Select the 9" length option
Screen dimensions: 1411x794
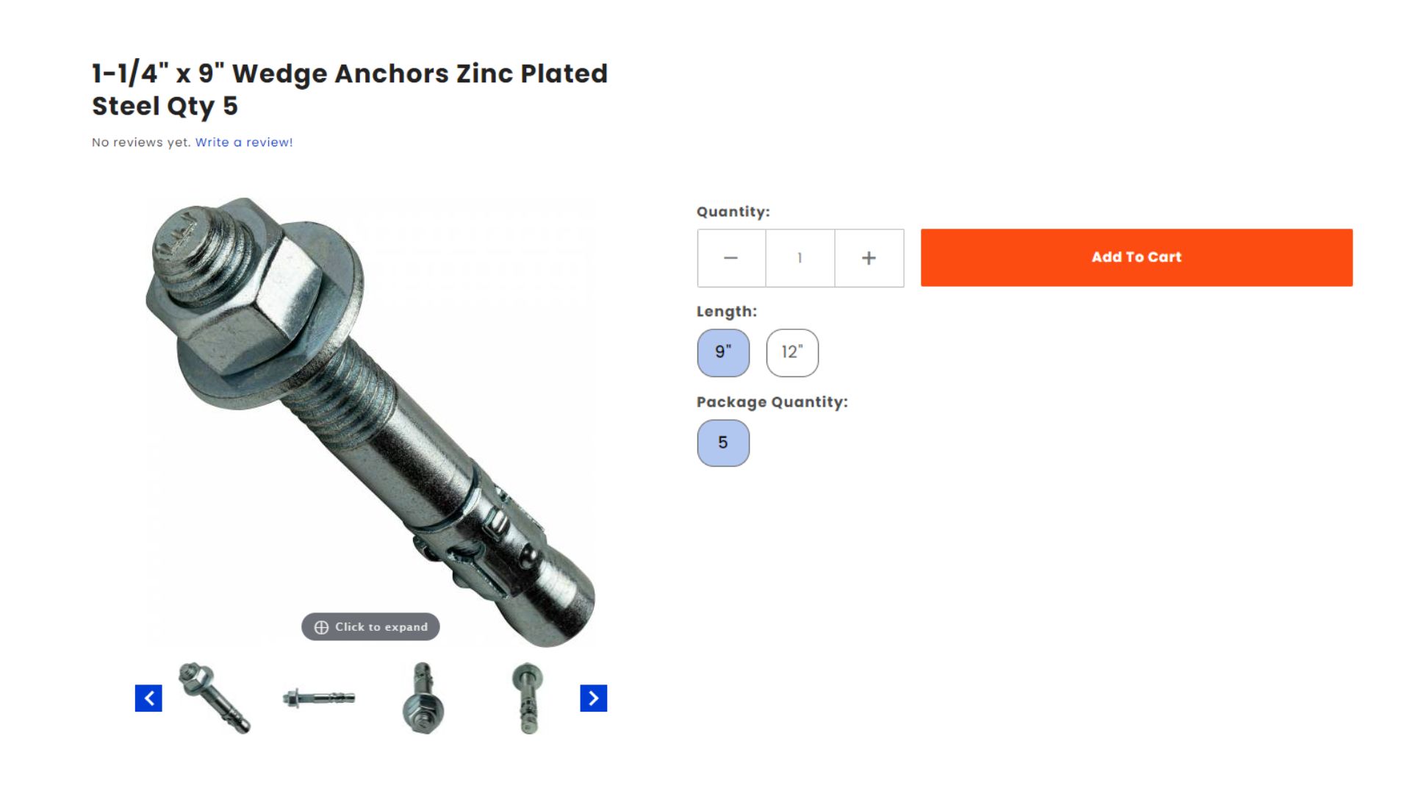click(723, 353)
